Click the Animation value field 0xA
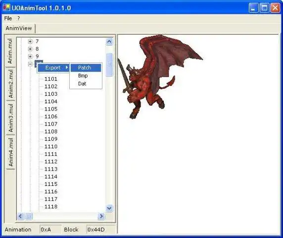The height and width of the screenshot is (238, 283). [x=51, y=230]
